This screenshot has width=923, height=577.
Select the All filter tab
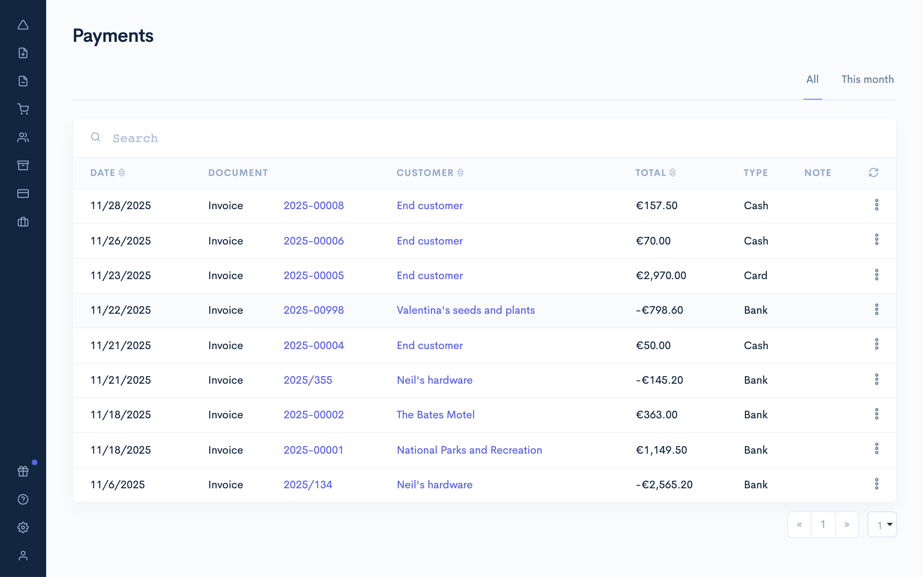[x=812, y=79]
